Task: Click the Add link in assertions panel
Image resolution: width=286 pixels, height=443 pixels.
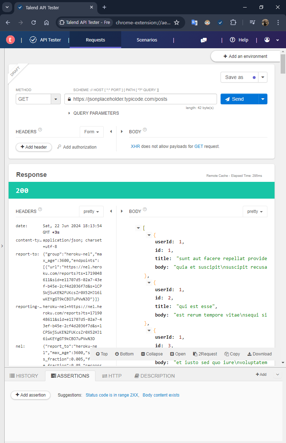Action: [261, 374]
